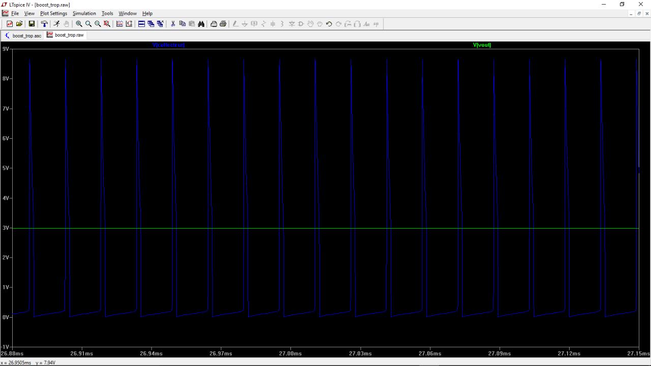This screenshot has width=651, height=366.
Task: Click the Control Panel hammer icon
Action: (x=44, y=24)
